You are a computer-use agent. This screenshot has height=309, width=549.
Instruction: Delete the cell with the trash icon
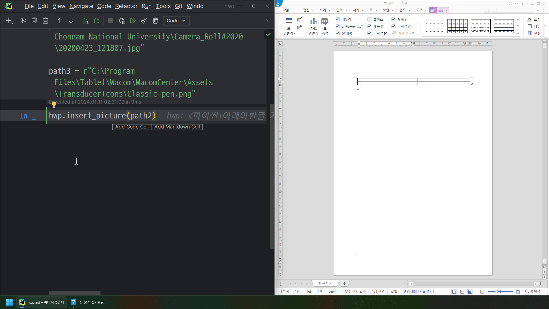155,21
